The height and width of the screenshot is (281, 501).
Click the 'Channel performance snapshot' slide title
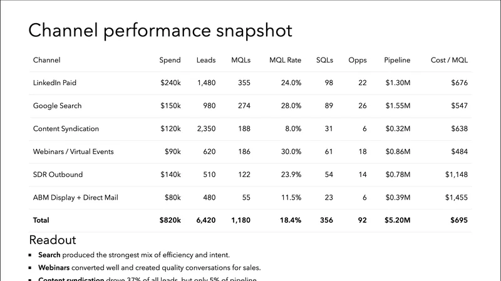[x=160, y=31]
